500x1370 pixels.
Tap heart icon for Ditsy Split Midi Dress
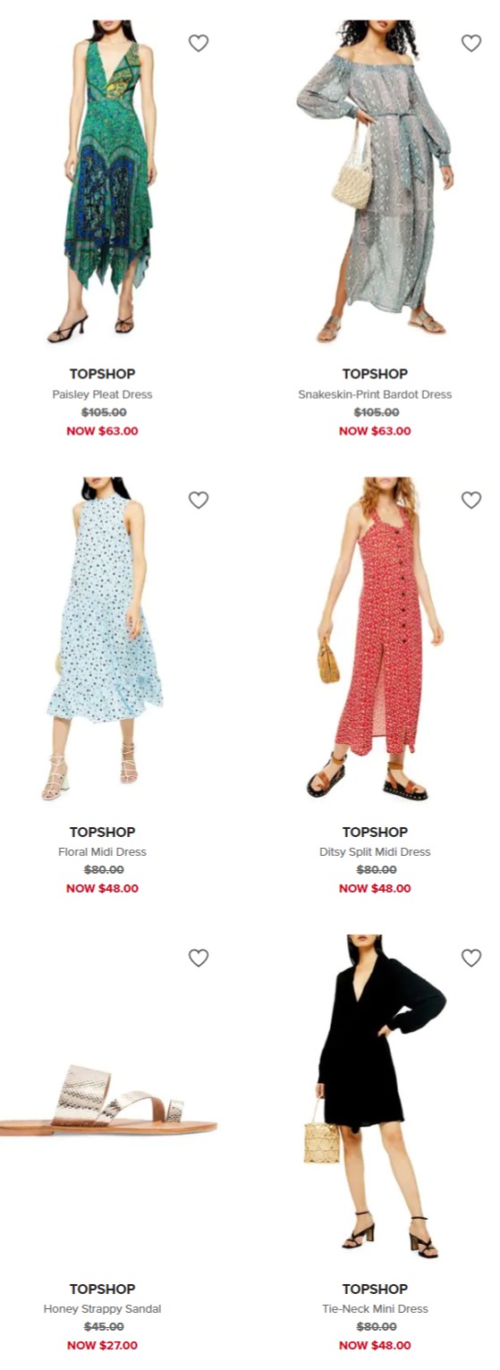coord(471,500)
